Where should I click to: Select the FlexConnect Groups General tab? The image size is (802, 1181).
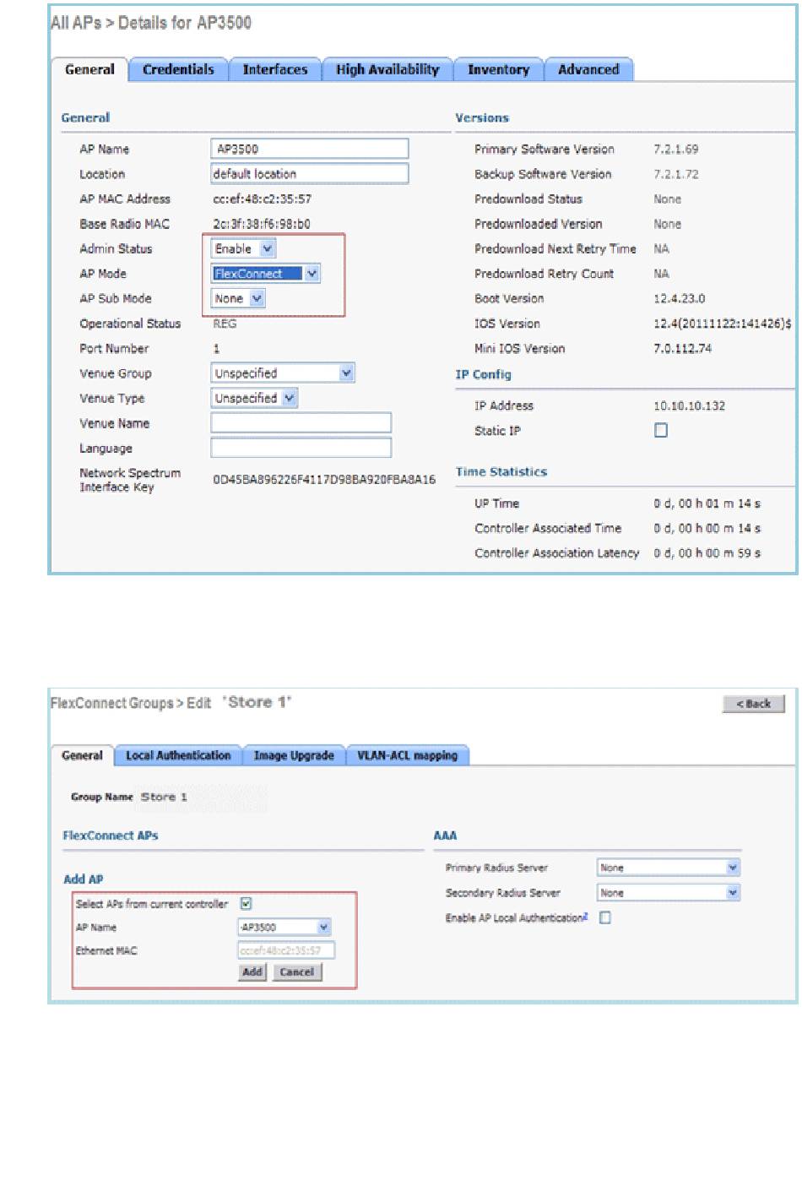82,756
